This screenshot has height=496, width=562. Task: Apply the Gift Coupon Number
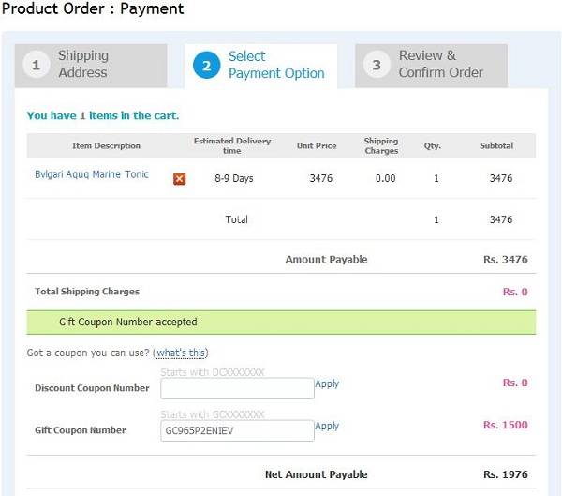pyautogui.click(x=327, y=426)
